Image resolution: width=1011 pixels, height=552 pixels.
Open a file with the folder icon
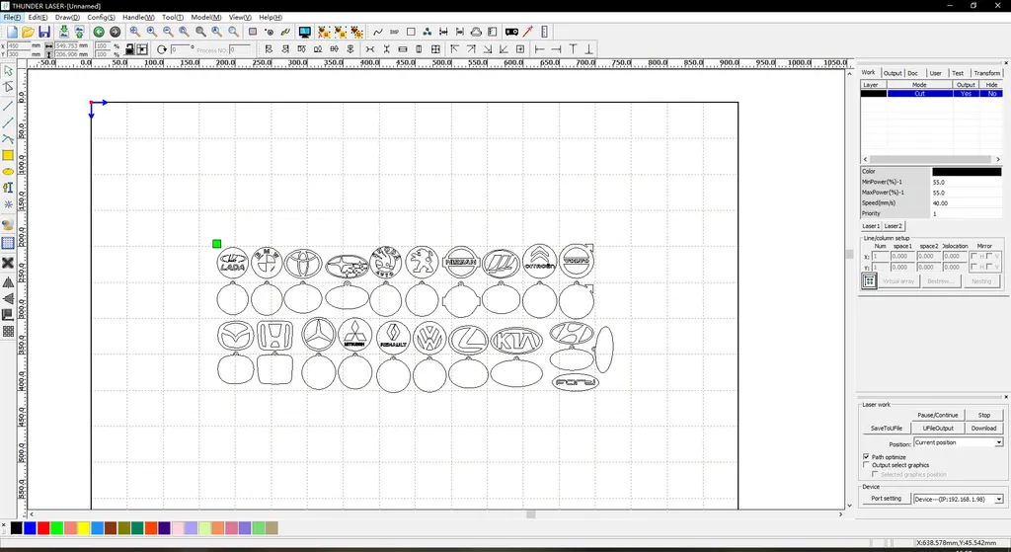[28, 32]
